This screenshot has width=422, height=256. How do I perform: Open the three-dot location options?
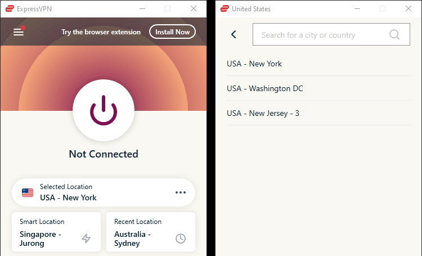coord(181,192)
